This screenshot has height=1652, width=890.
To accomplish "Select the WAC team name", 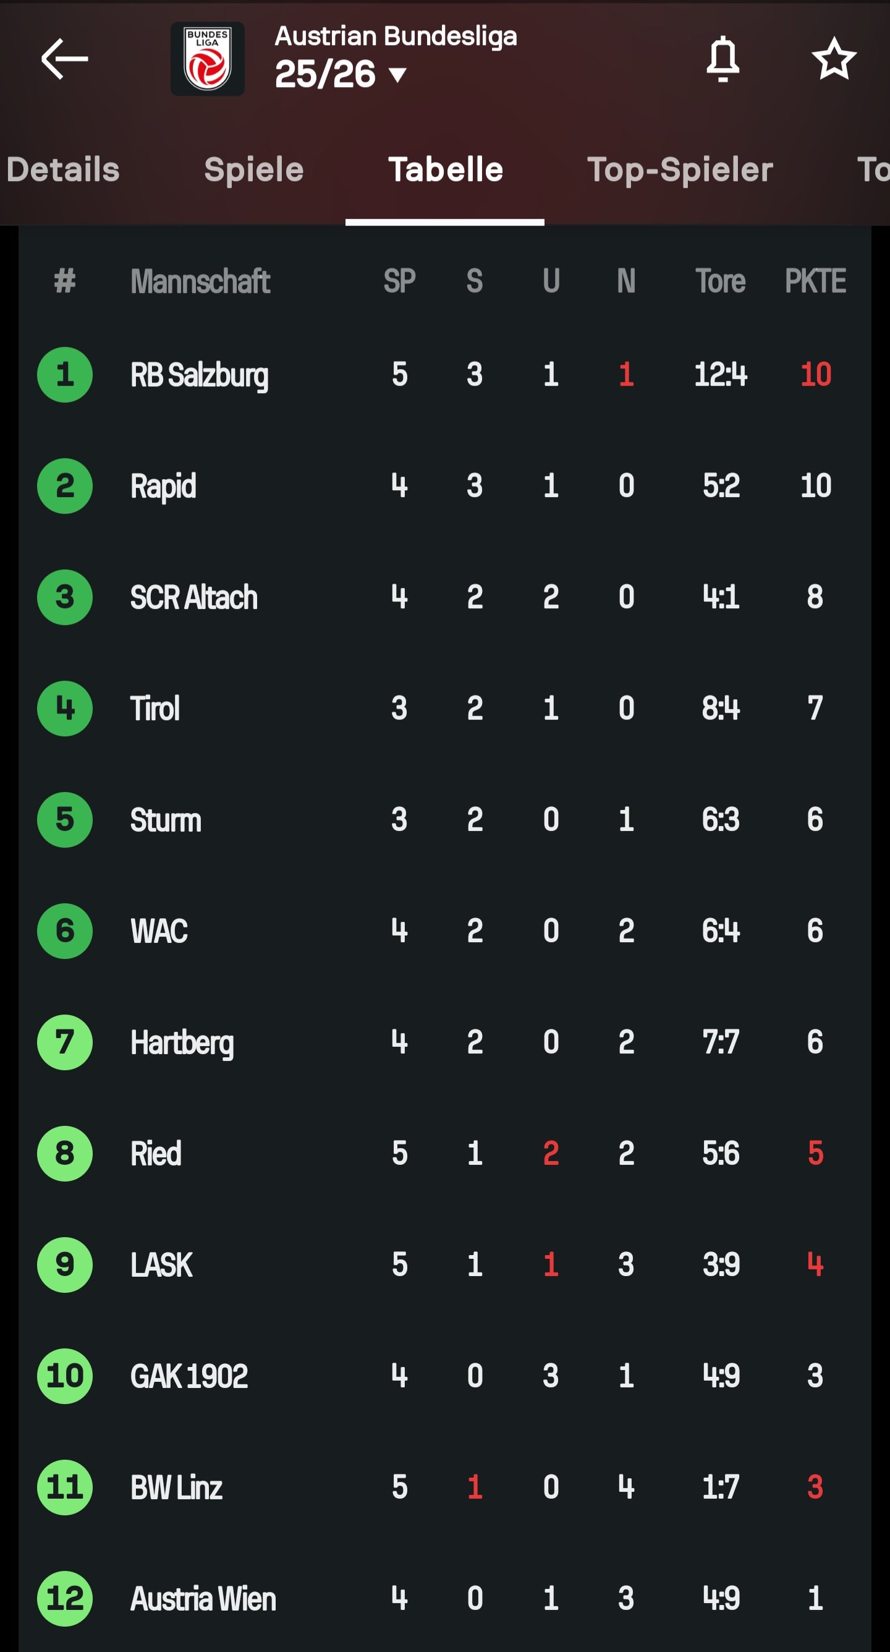I will click(x=159, y=931).
